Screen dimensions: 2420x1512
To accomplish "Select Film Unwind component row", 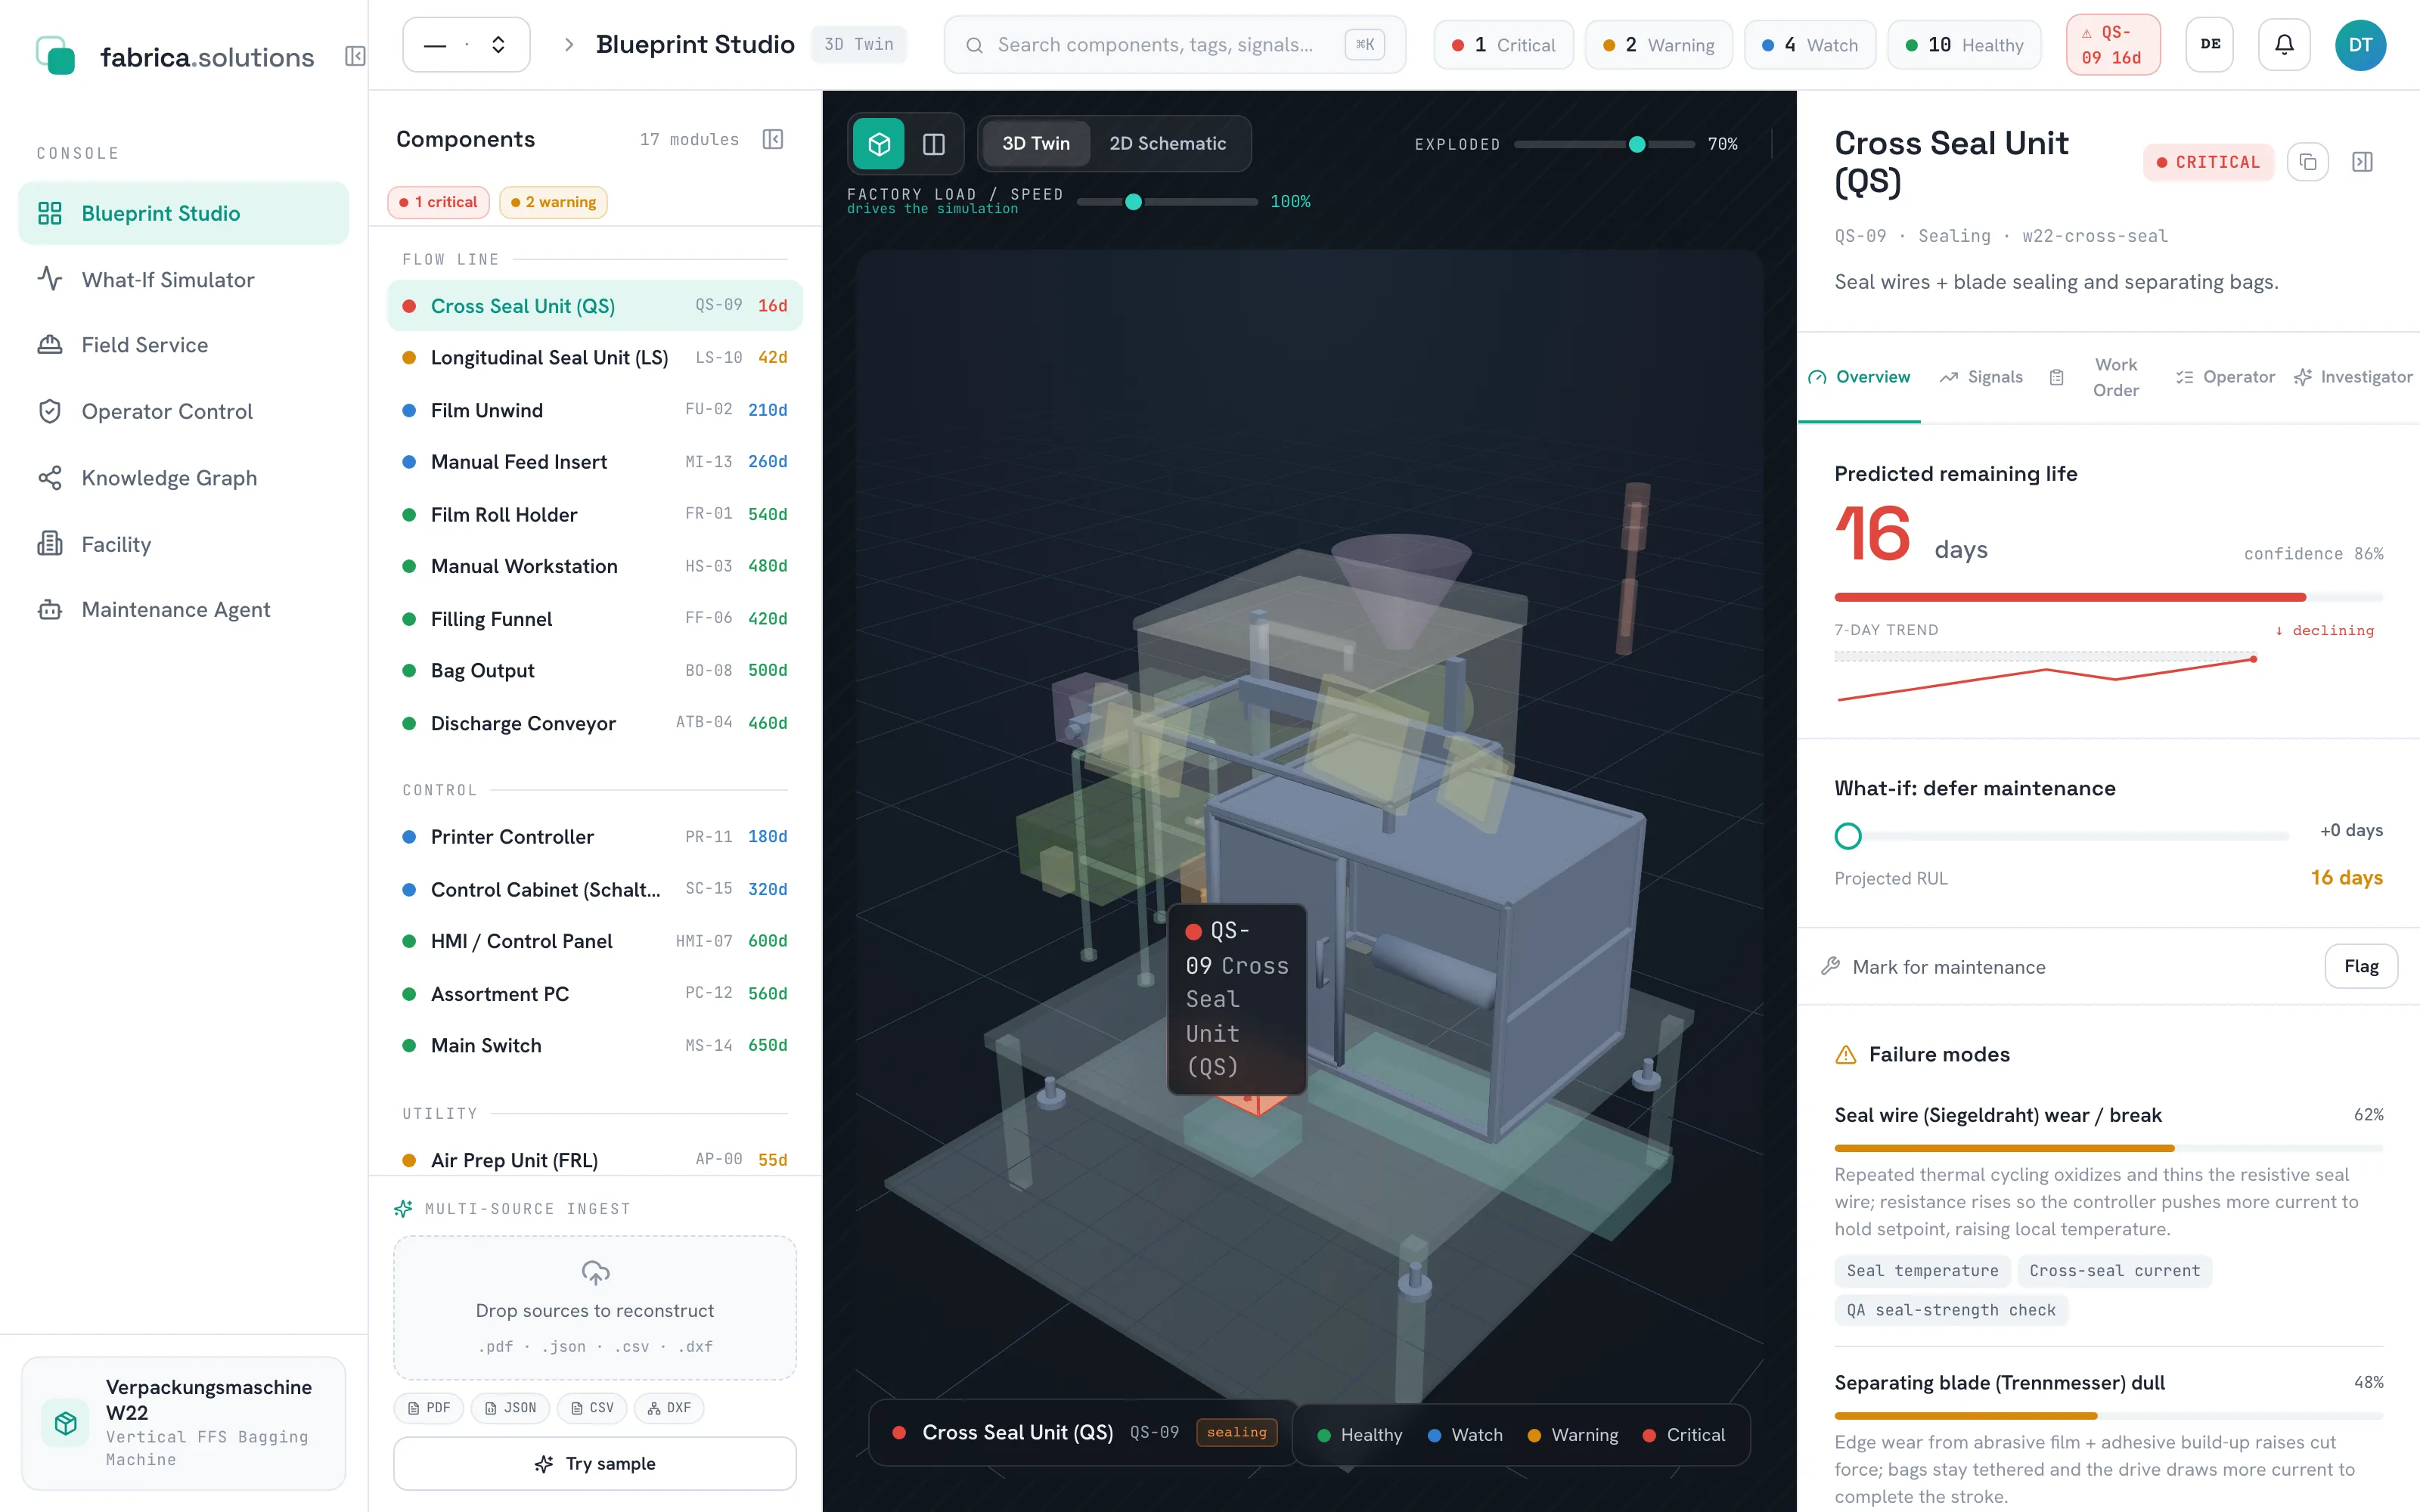I will (595, 410).
